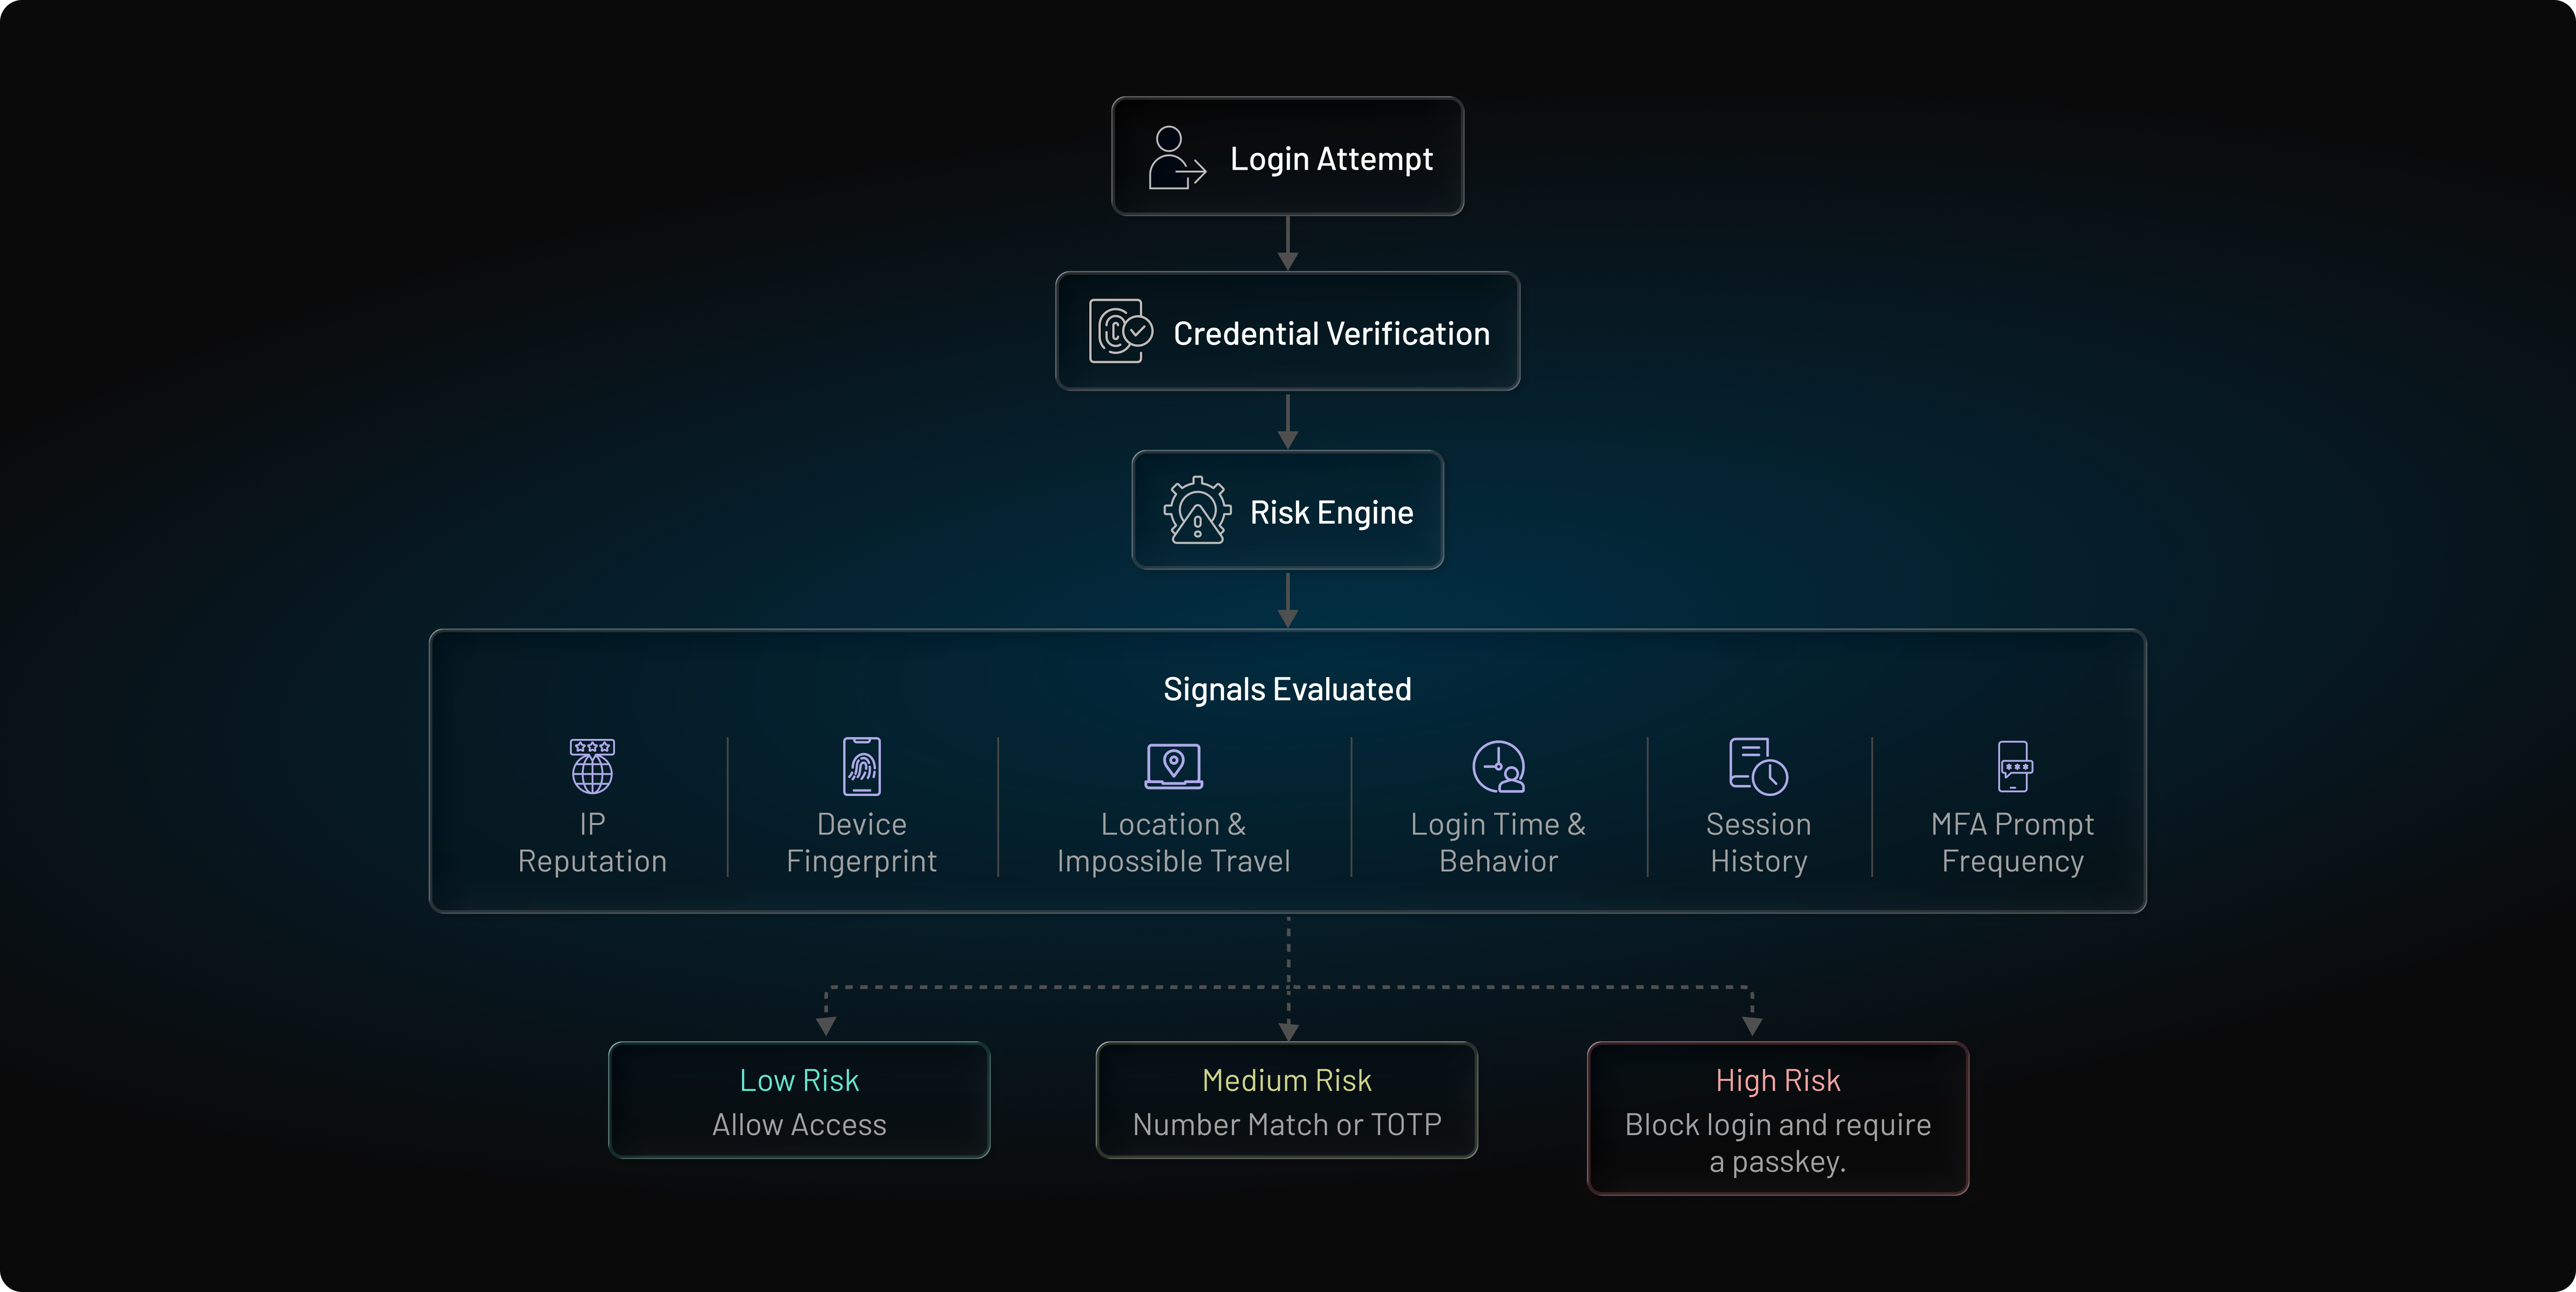
Task: Click the Low Risk Allow Access card
Action: pyautogui.click(x=799, y=1100)
